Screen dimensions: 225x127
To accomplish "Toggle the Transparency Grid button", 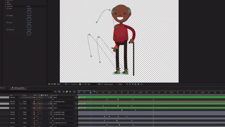I will 102,84.
